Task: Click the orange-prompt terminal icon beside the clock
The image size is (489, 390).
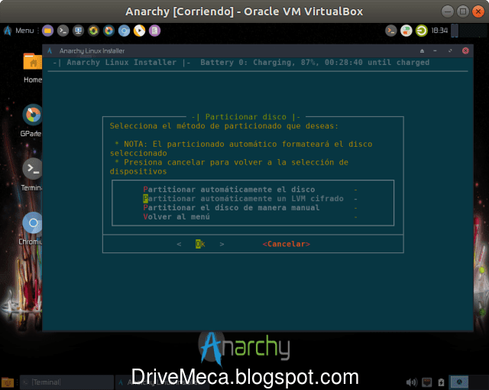Action: (x=390, y=31)
